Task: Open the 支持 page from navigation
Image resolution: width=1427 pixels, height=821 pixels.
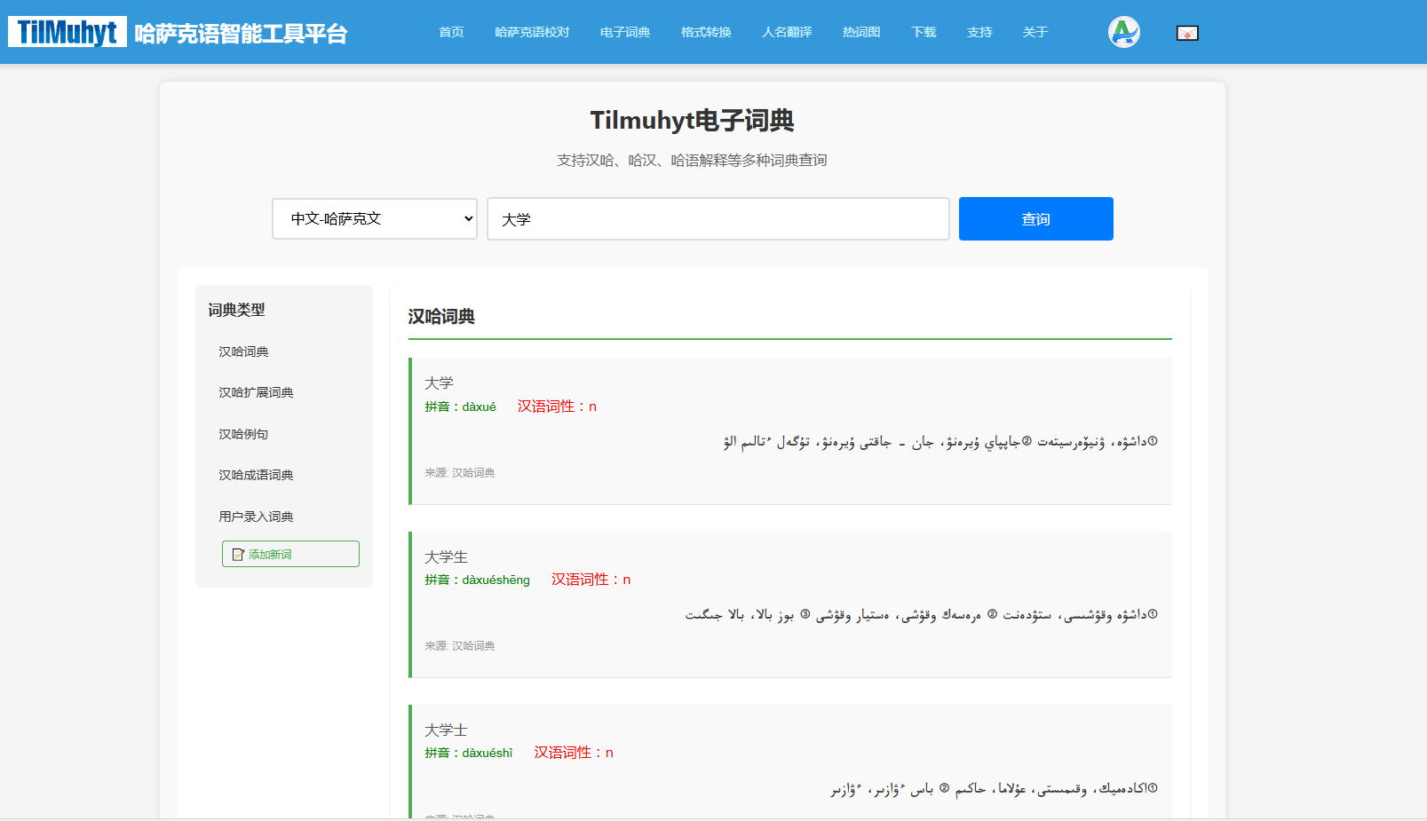Action: point(979,32)
